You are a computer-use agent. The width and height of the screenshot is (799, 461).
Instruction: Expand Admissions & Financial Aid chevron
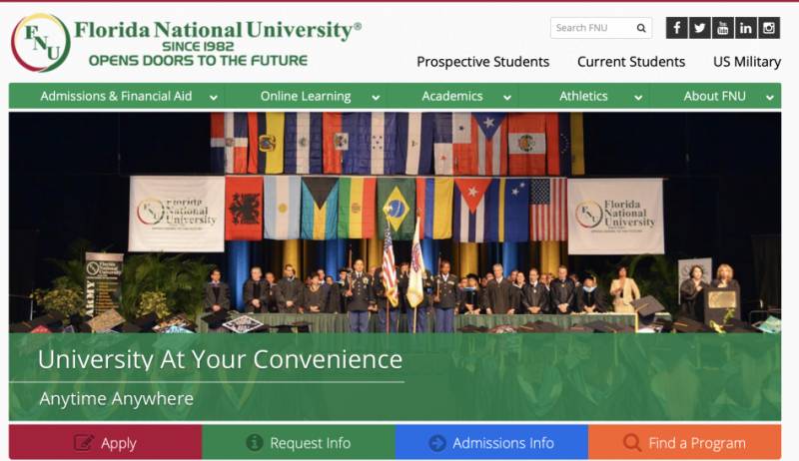click(x=214, y=97)
